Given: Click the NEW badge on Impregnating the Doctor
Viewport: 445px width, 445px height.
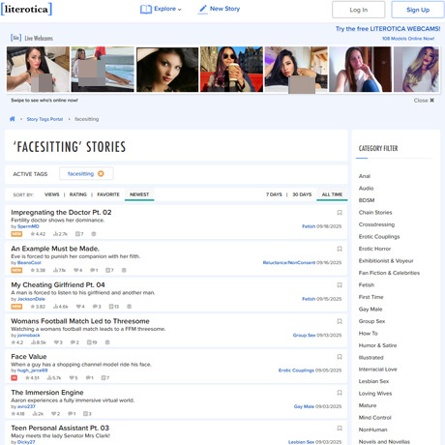Looking at the screenshot, I should point(16,234).
